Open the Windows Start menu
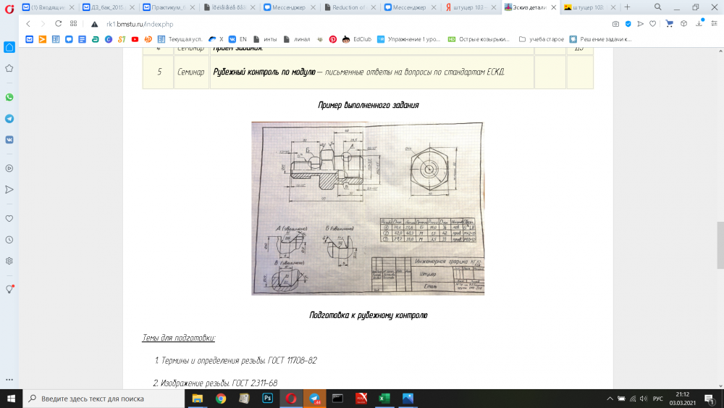The height and width of the screenshot is (408, 724). (11, 399)
